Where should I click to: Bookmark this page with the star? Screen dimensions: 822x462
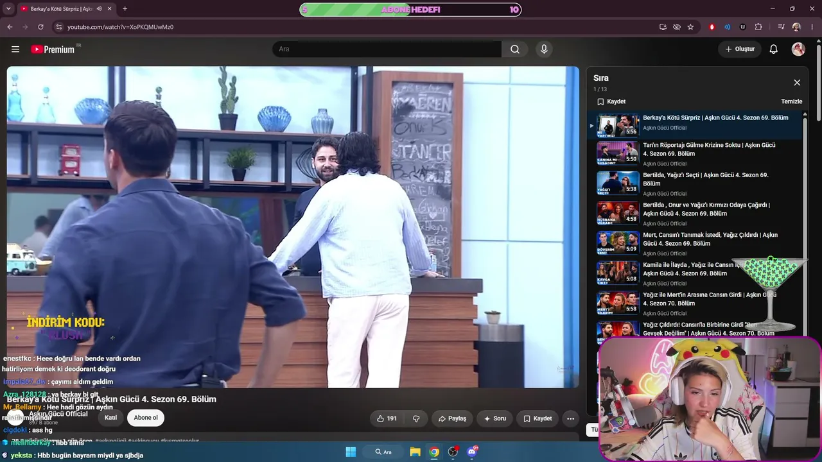[x=690, y=27]
